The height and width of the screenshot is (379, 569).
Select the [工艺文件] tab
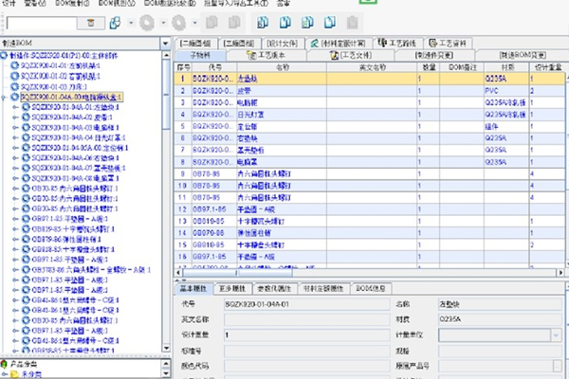pos(351,56)
